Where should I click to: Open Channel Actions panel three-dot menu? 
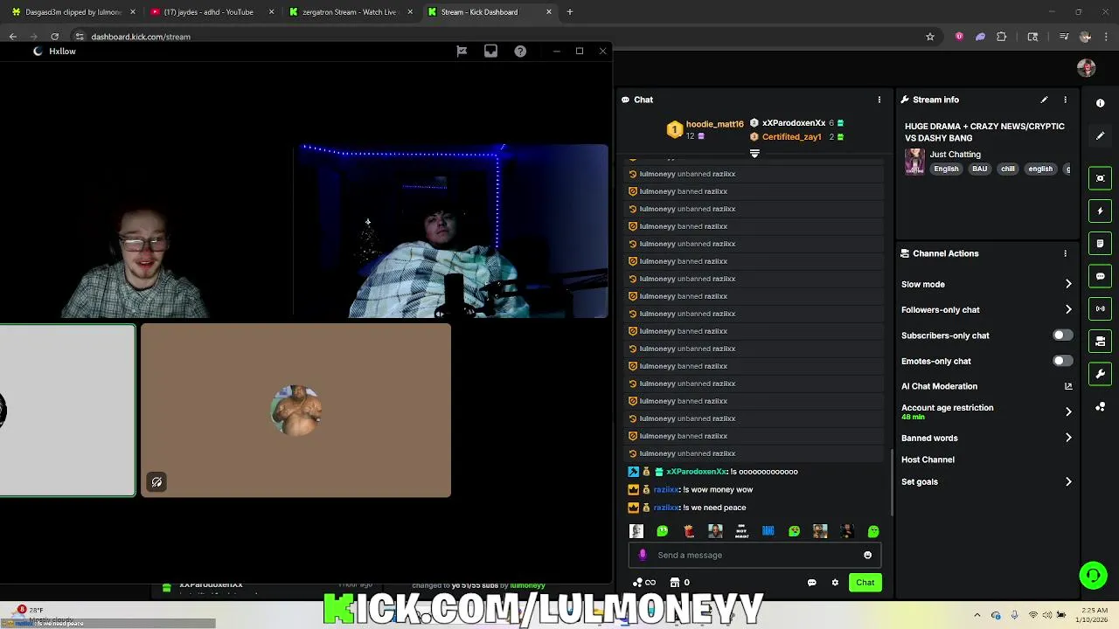(x=1065, y=253)
